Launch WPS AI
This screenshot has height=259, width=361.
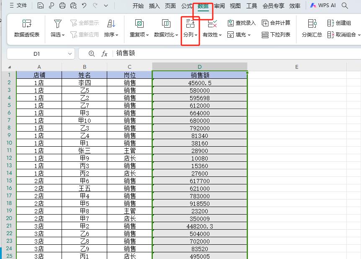pyautogui.click(x=323, y=5)
